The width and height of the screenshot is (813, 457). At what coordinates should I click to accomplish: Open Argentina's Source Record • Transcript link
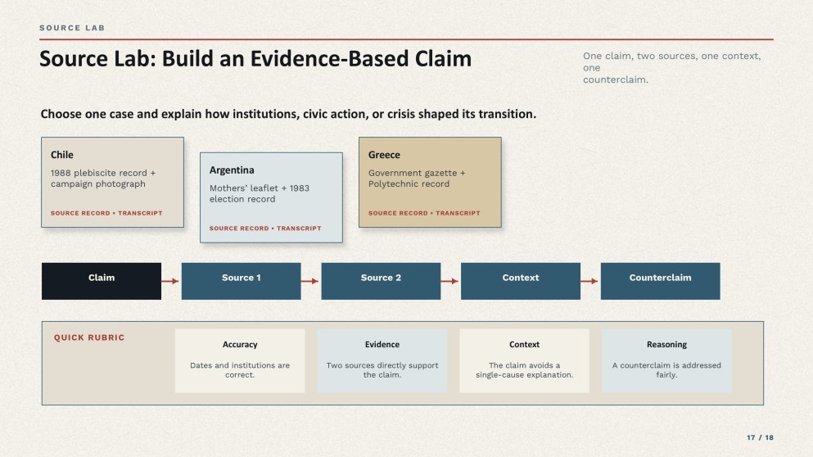(x=265, y=228)
